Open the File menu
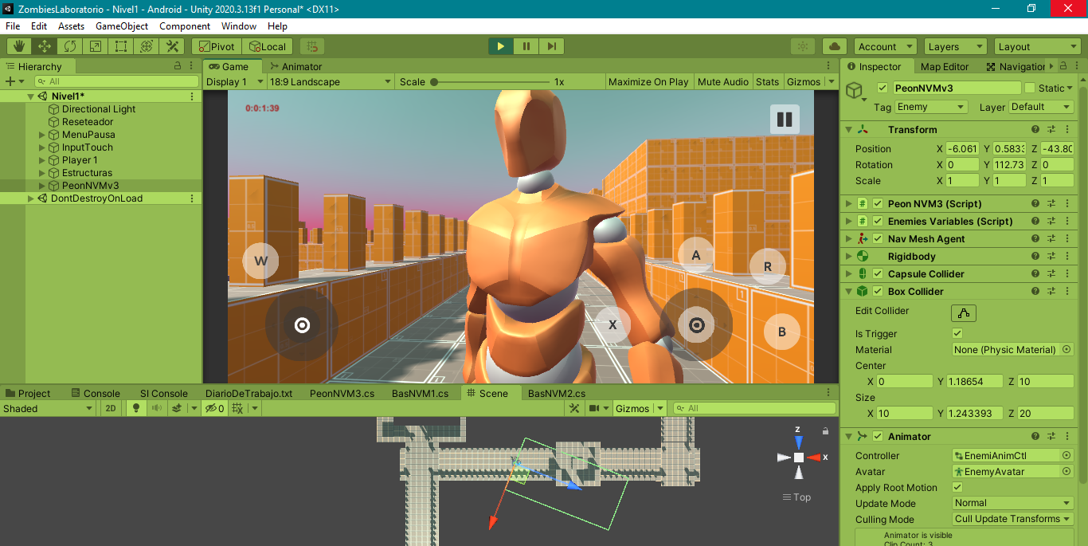Viewport: 1088px width, 546px height. 13,26
